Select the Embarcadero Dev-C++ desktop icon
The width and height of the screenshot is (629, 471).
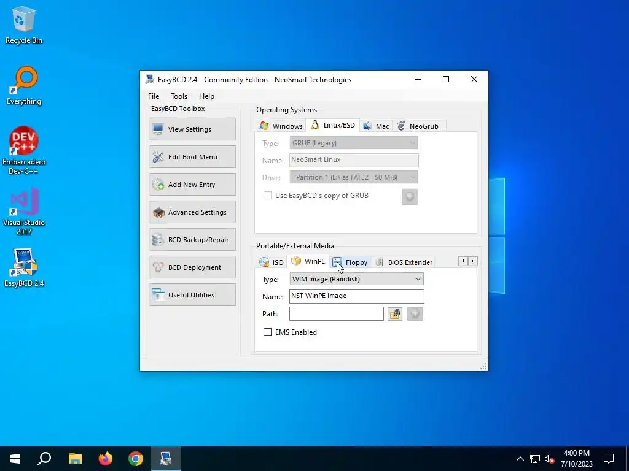[24, 151]
